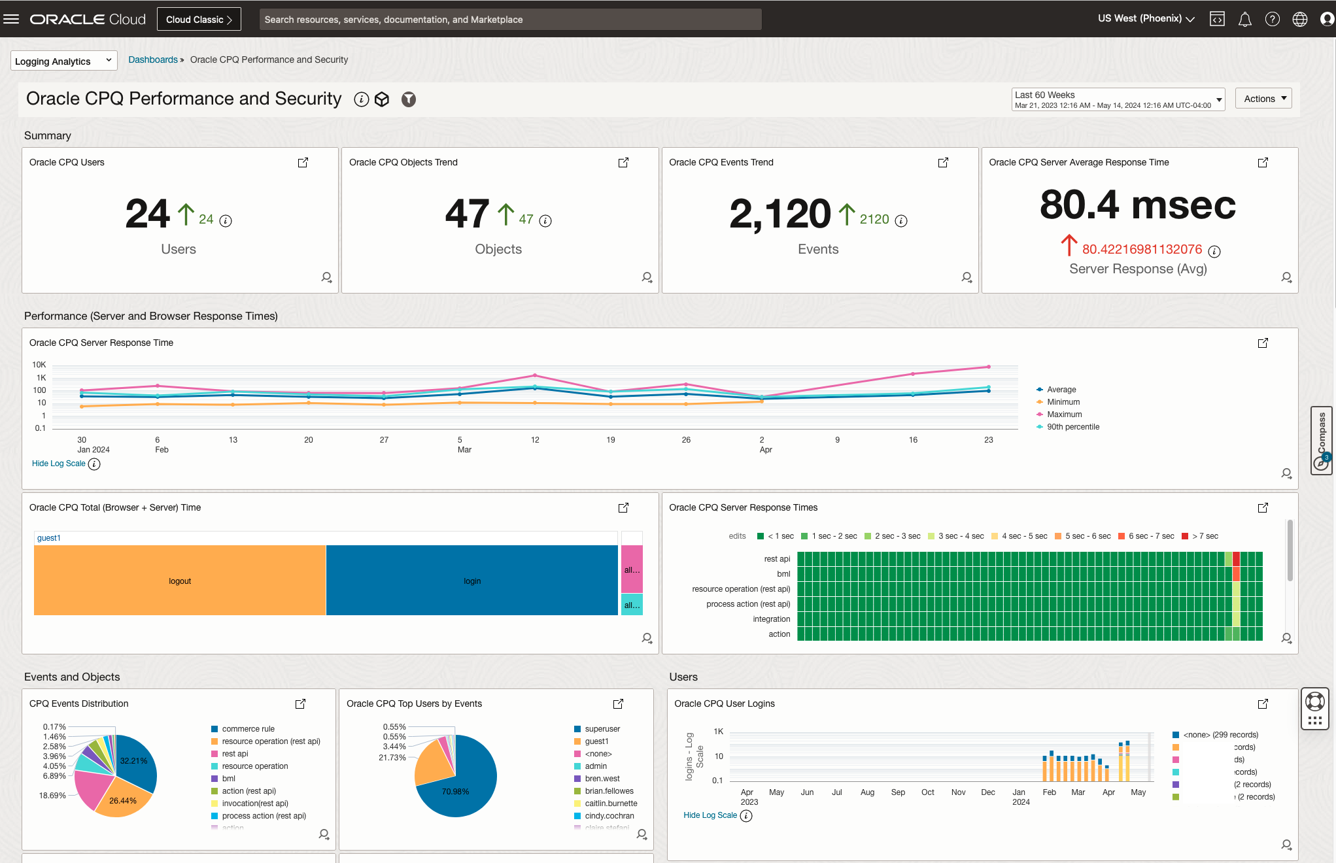Expand the Actions dropdown
The image size is (1336, 863).
(1263, 98)
